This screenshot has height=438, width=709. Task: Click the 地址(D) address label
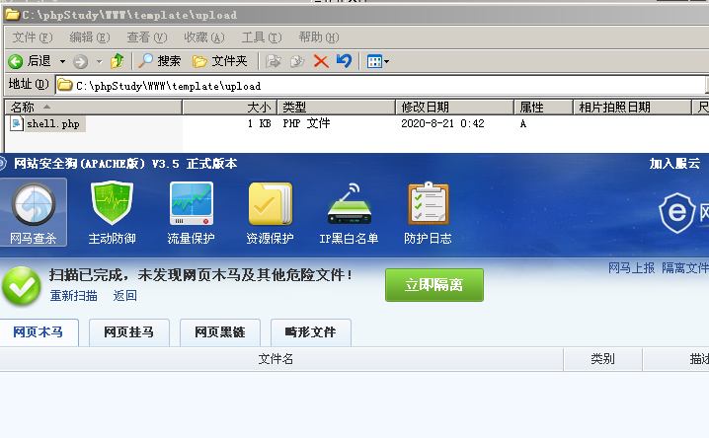(x=29, y=84)
